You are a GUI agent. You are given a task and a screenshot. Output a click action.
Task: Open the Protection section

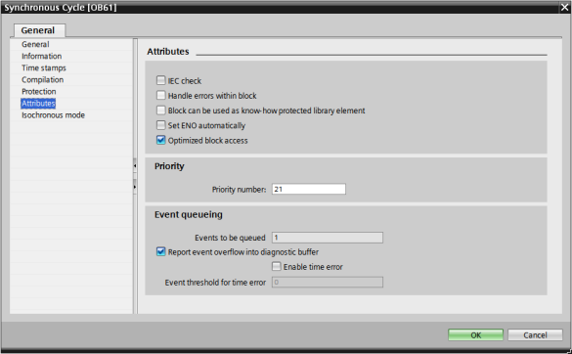pyautogui.click(x=39, y=91)
